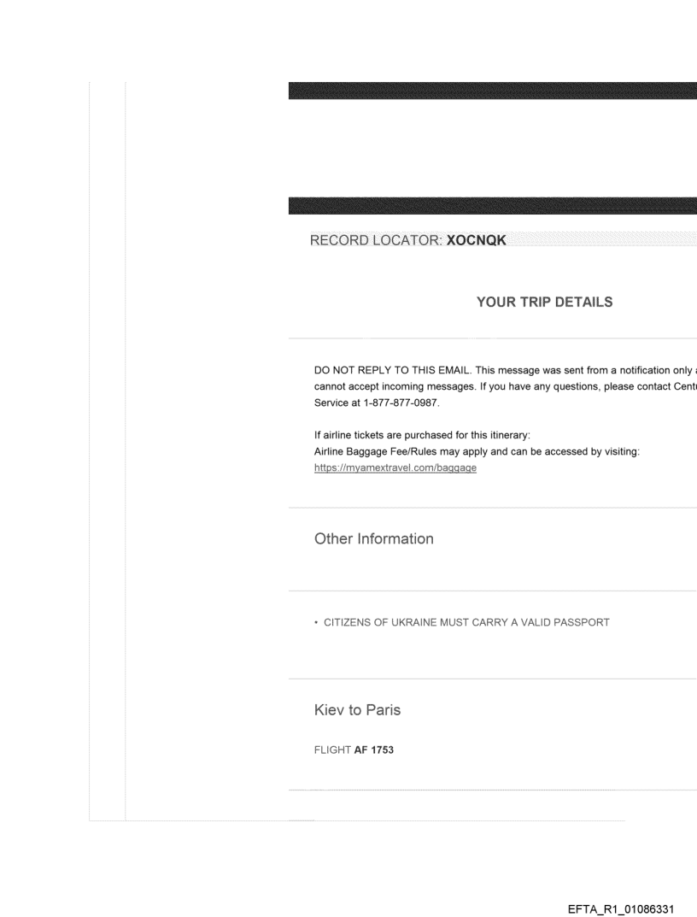Click the topmost dark banner bar

(493, 91)
